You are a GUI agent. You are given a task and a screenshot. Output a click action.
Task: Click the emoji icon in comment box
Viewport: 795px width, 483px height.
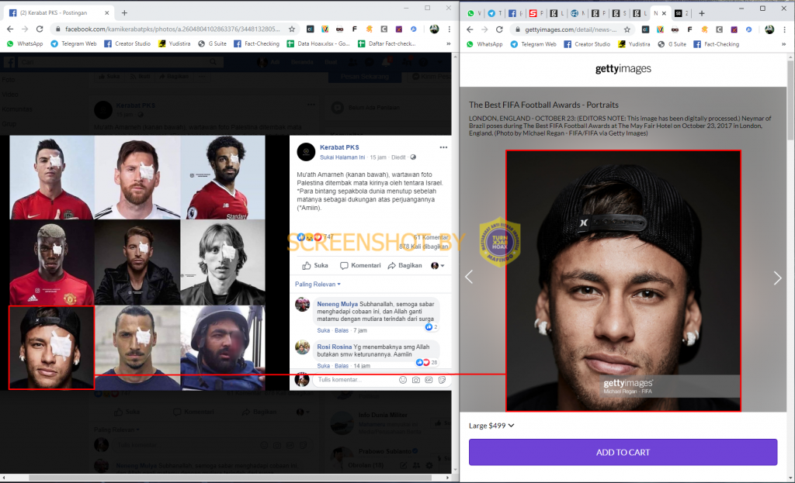coord(403,380)
